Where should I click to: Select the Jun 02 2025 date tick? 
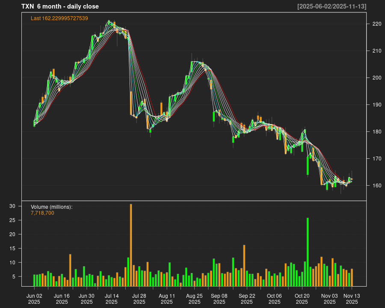pyautogui.click(x=34, y=299)
